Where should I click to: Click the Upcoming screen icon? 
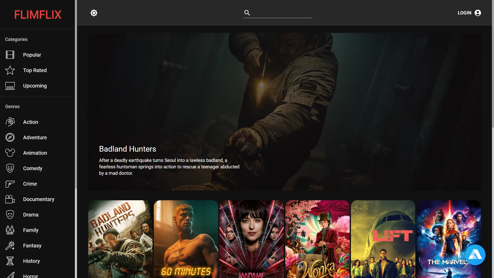click(x=10, y=86)
